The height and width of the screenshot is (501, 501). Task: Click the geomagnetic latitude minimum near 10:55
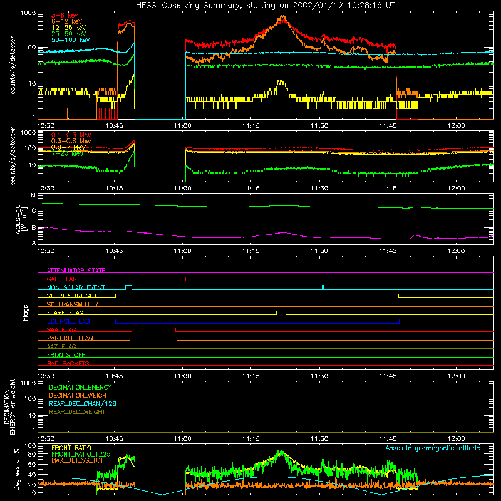[x=163, y=494]
